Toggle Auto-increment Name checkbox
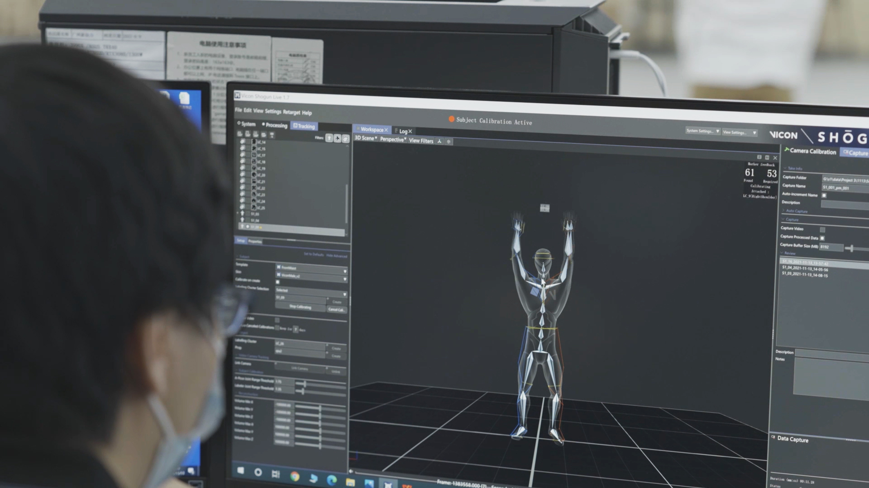This screenshot has width=869, height=488. 824,195
